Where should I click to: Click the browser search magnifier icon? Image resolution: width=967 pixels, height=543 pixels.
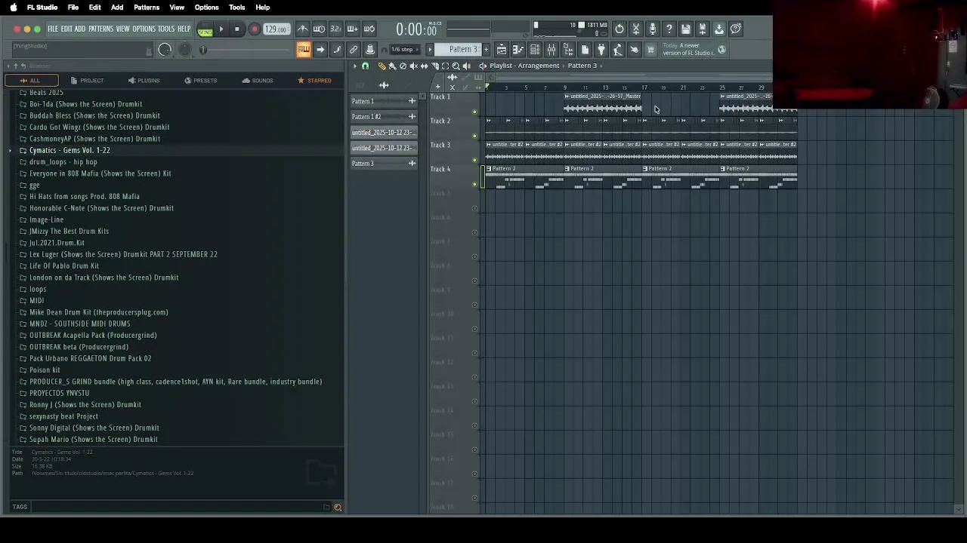(x=338, y=508)
